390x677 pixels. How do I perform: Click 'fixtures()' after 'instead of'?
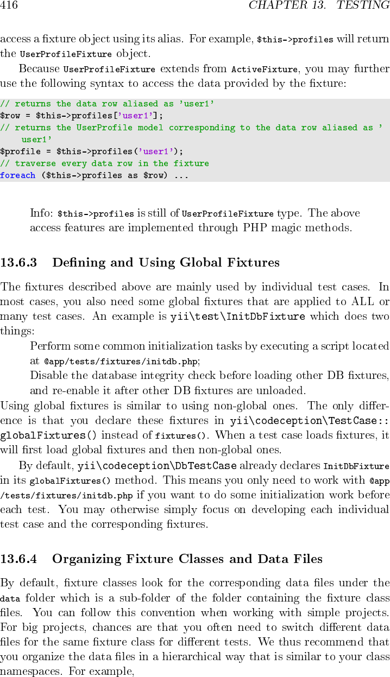click(x=181, y=436)
